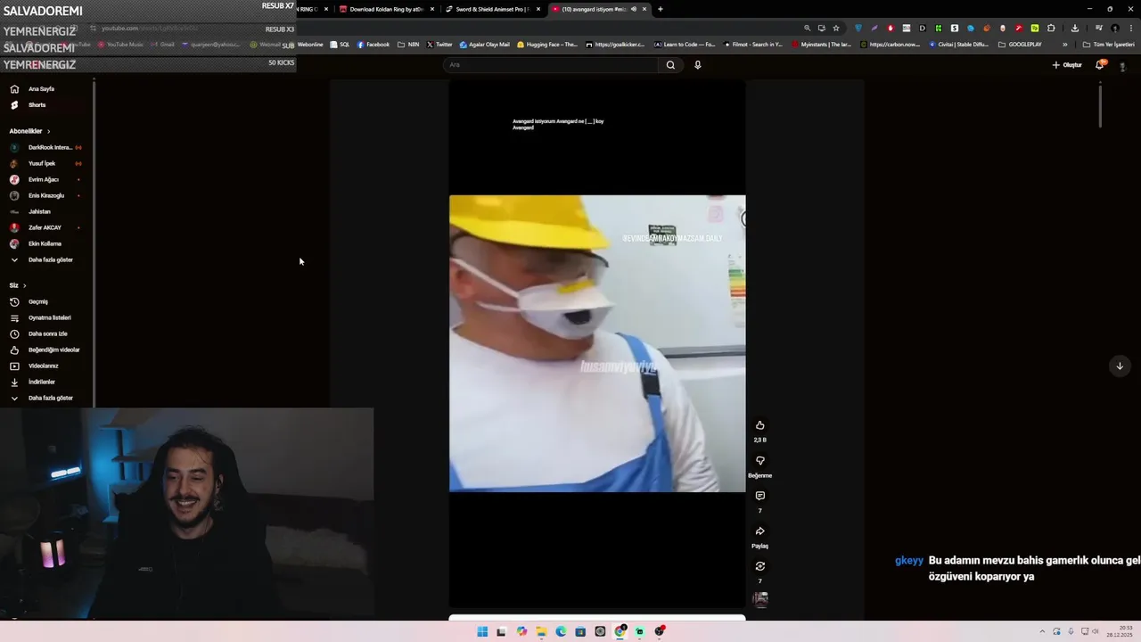Screen dimensions: 1141x642
Task: Open SQL bookmark
Action: [x=340, y=45]
